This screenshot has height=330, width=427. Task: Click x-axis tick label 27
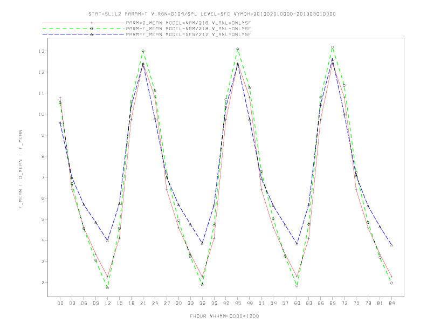[167, 303]
